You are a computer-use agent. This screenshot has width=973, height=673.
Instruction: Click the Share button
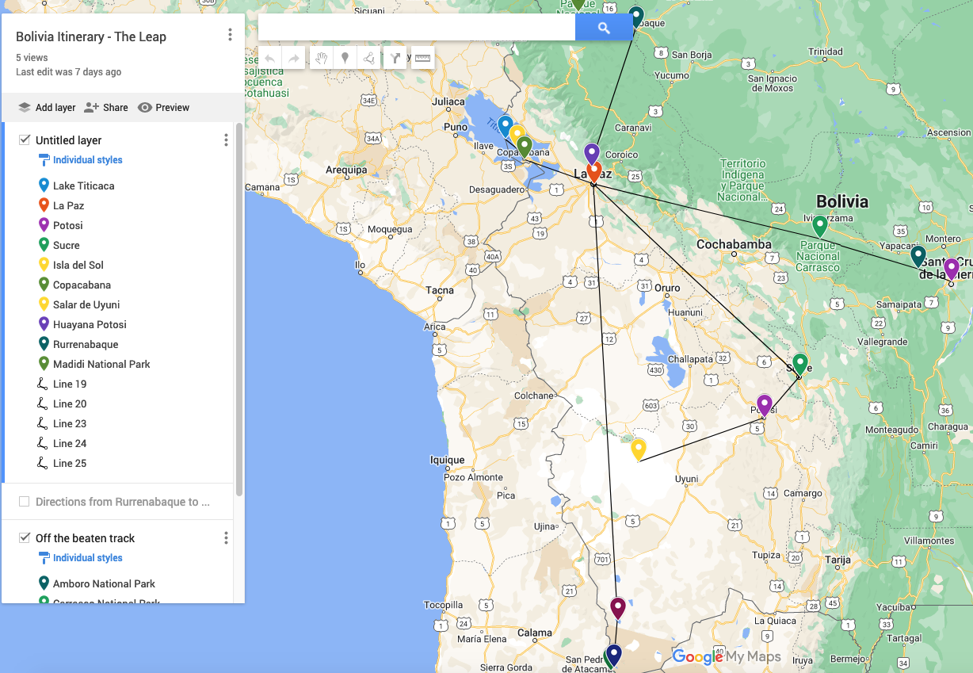pyautogui.click(x=106, y=108)
